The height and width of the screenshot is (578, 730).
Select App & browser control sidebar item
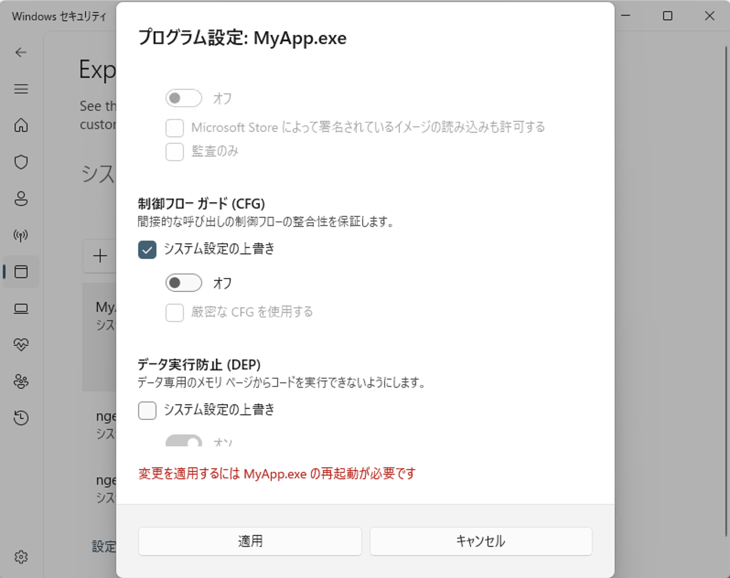click(x=21, y=272)
